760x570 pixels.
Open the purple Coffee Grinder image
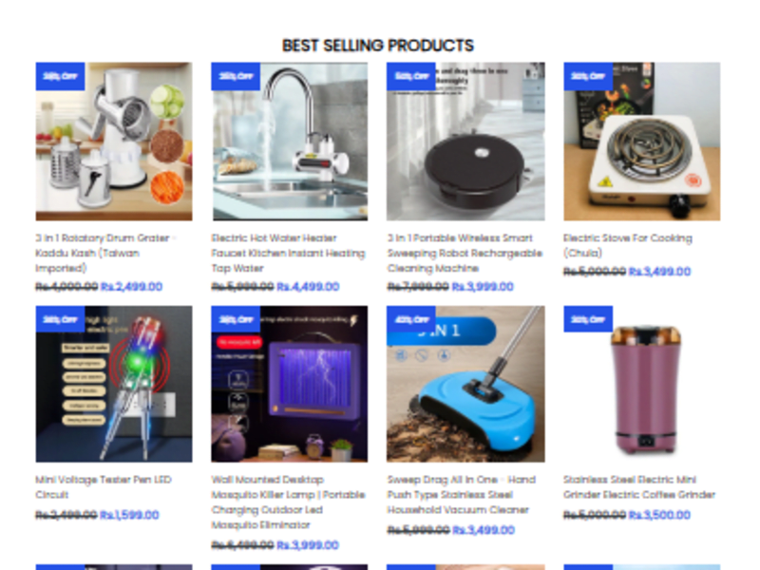(642, 384)
